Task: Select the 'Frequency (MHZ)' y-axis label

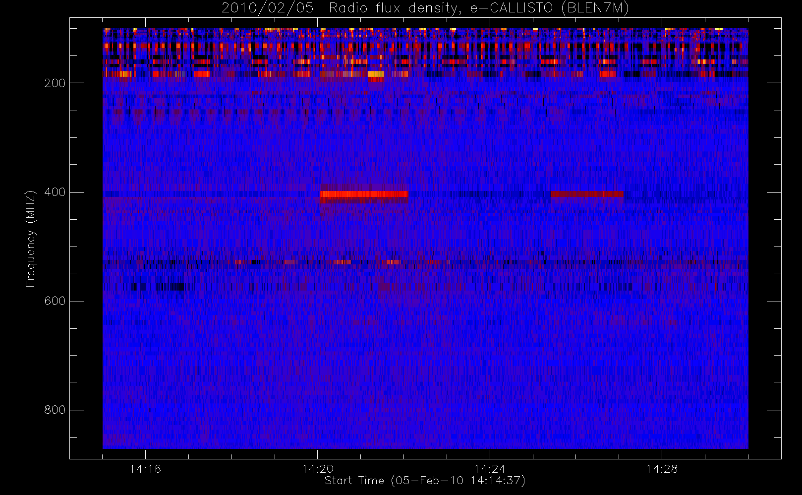Action: click(31, 239)
